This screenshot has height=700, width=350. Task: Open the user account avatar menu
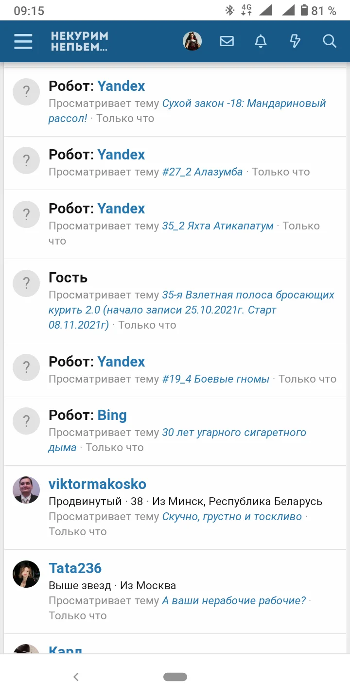point(192,41)
